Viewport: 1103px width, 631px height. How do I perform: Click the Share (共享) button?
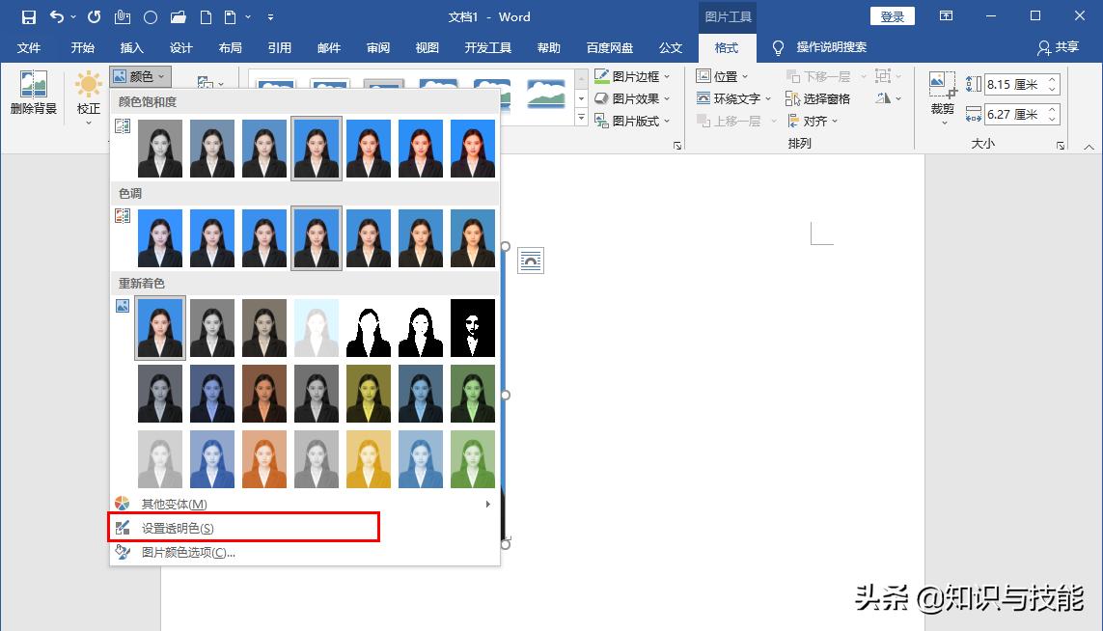point(1058,47)
